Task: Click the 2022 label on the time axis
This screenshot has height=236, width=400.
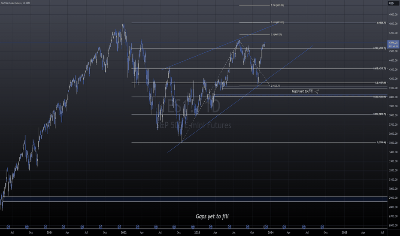Action: tap(124, 233)
